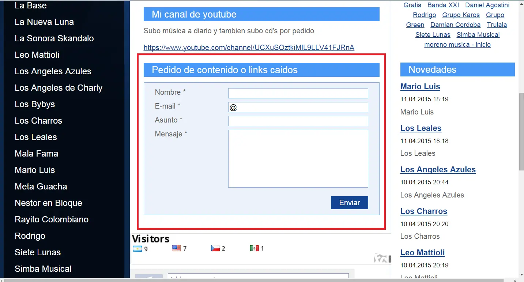Image resolution: width=524 pixels, height=282 pixels.
Task: Click the Gratis tag link
Action: (x=412, y=5)
